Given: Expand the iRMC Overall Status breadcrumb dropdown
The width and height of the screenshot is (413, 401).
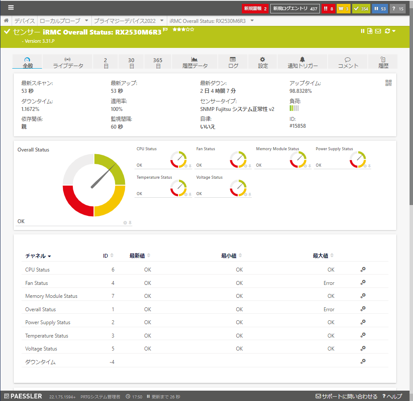Looking at the screenshot, I should click(252, 21).
